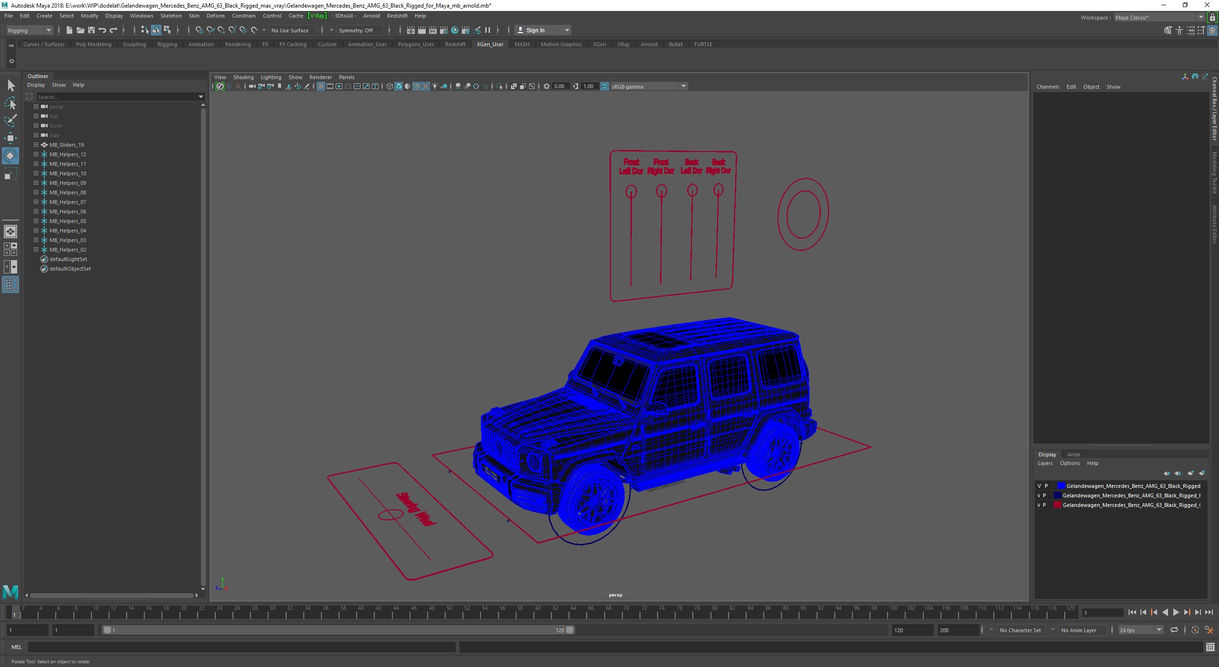Switch to the Poly Modeling shelf tab
1219x667 pixels.
point(93,44)
